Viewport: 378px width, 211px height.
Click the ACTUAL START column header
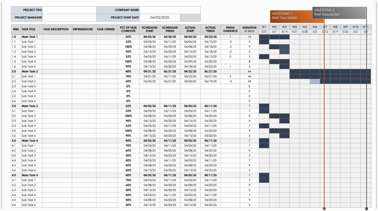click(190, 29)
